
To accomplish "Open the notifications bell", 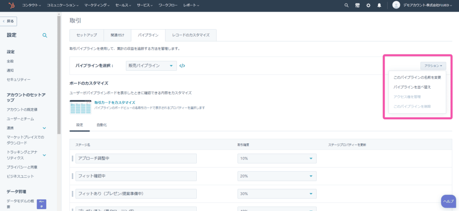I will coord(379,5).
